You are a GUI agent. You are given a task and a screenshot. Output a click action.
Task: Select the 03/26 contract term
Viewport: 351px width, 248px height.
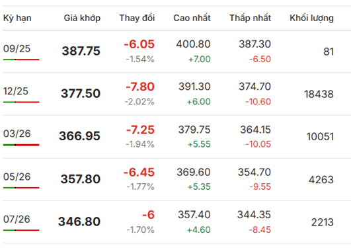click(x=17, y=134)
